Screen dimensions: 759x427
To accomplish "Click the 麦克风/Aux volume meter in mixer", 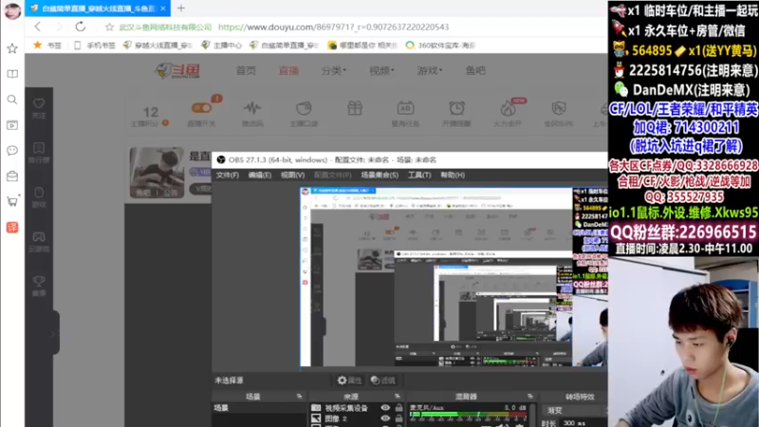I will [x=468, y=415].
